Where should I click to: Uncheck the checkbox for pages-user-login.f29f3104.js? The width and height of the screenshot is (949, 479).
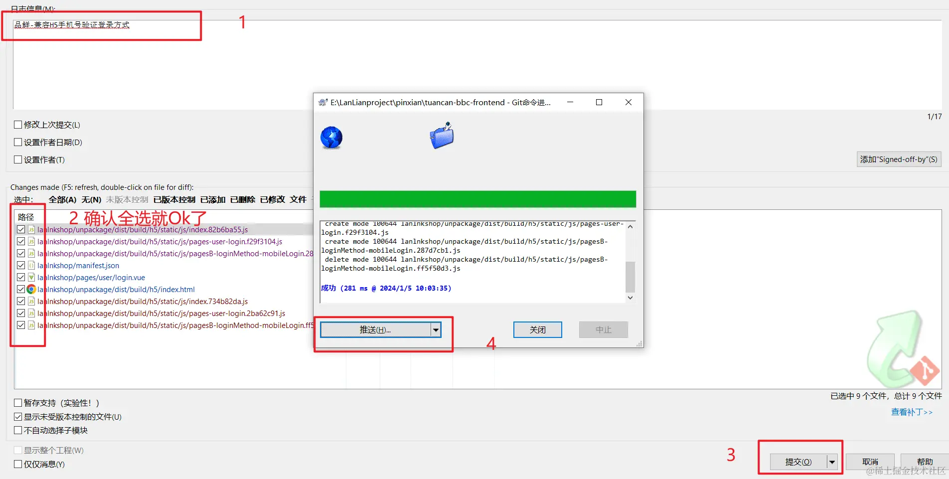click(x=21, y=242)
